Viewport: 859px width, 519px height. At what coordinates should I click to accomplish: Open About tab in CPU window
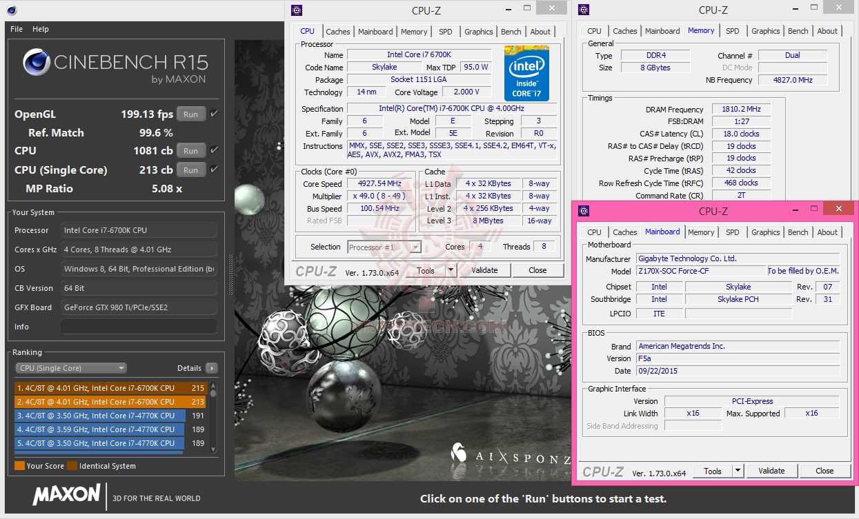tap(541, 32)
